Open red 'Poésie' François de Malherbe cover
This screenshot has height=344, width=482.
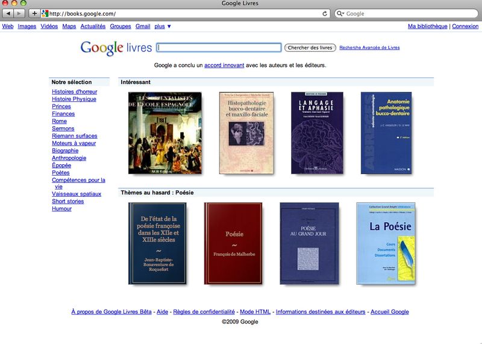tap(233, 243)
